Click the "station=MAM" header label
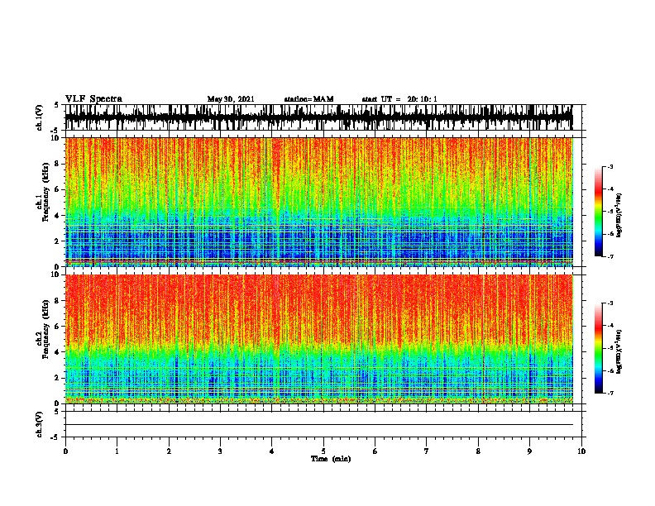 (308, 99)
